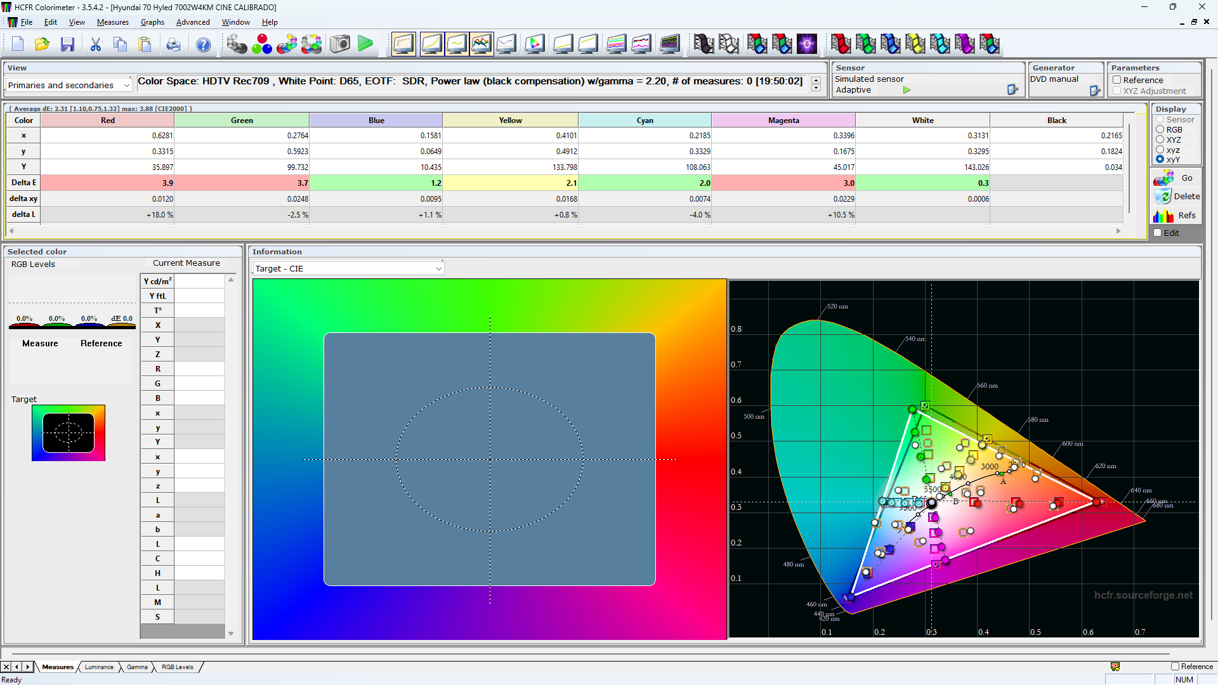Measure the green primary with the green film icon
1218x685 pixels.
coord(867,44)
